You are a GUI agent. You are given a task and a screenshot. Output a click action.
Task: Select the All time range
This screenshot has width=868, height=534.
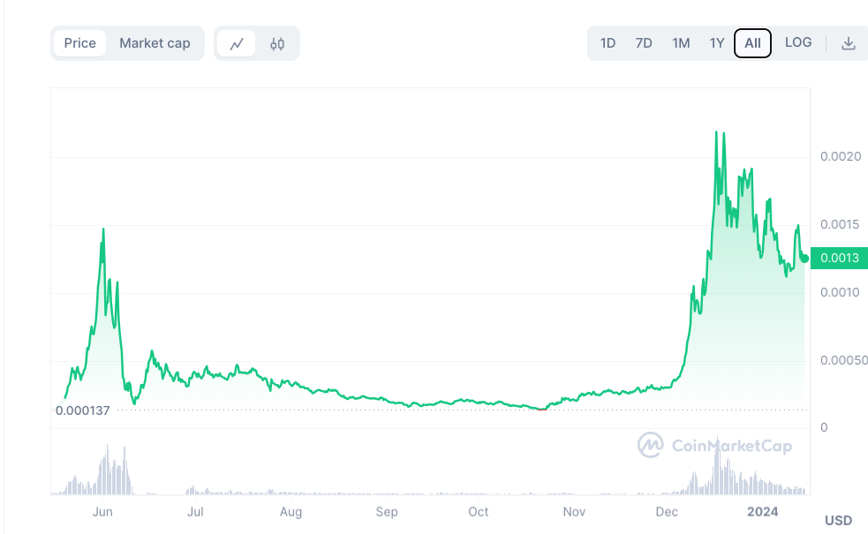[752, 43]
